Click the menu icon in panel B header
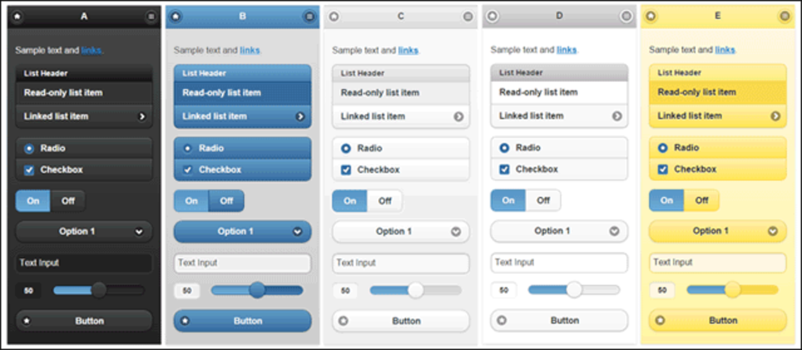 (309, 17)
